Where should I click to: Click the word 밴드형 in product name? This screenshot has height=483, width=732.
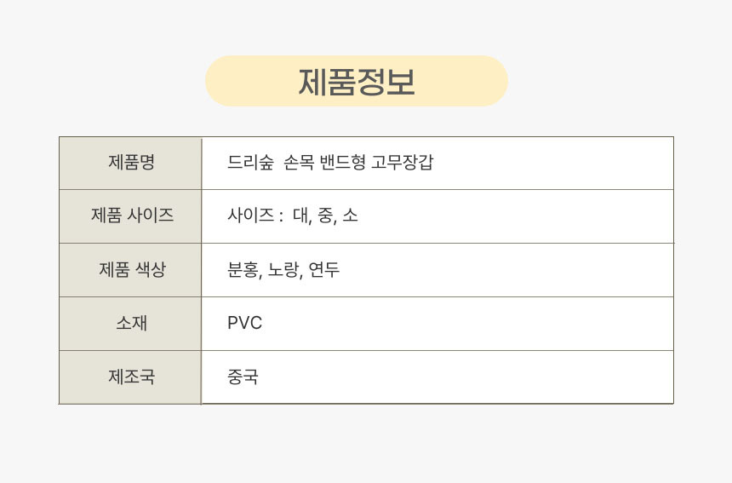[343, 163]
